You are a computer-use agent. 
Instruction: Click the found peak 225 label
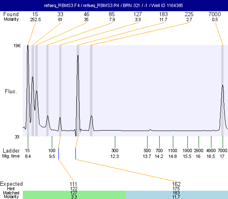click(189, 14)
